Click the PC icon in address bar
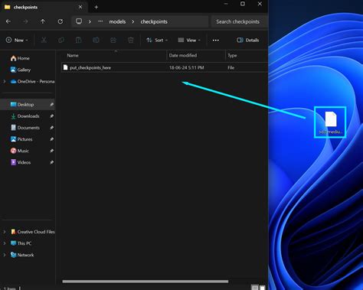 (x=79, y=21)
